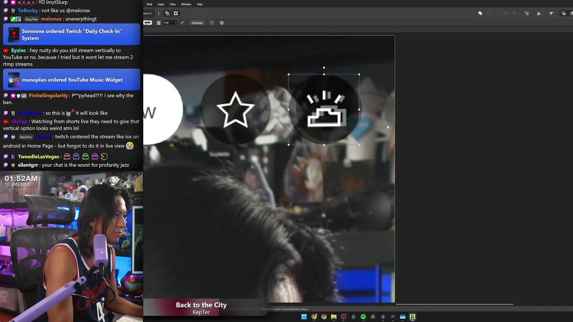Viewport: 573px width, 322px height.
Task: Click the username 'TweedleLasVegas' in chat
Action: (x=39, y=157)
